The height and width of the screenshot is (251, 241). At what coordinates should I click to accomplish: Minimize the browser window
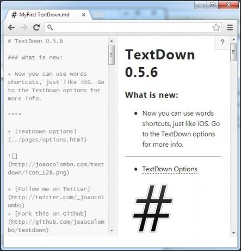[201, 5]
